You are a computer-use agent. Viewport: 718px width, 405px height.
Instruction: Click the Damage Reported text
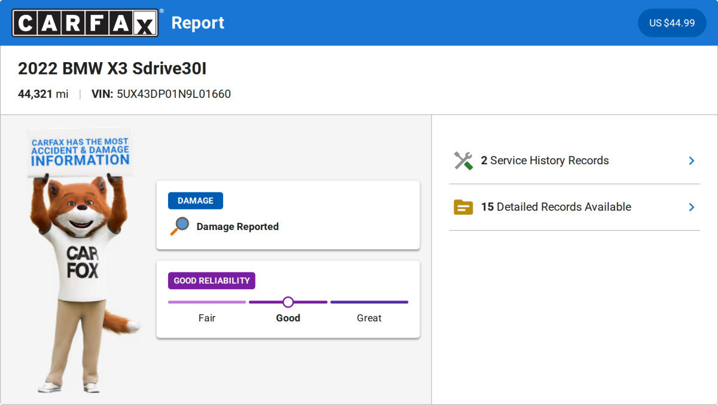pos(238,227)
